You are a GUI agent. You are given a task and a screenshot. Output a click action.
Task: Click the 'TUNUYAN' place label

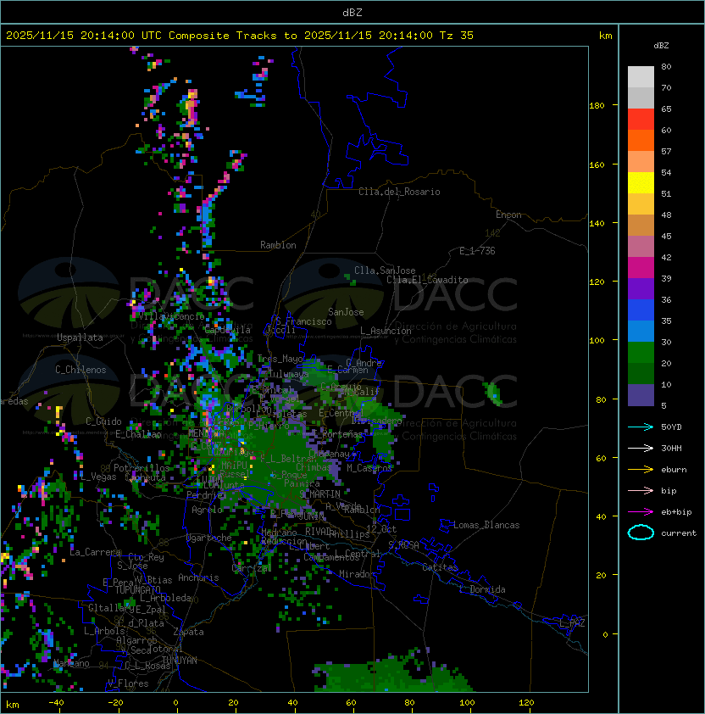pyautogui.click(x=180, y=661)
